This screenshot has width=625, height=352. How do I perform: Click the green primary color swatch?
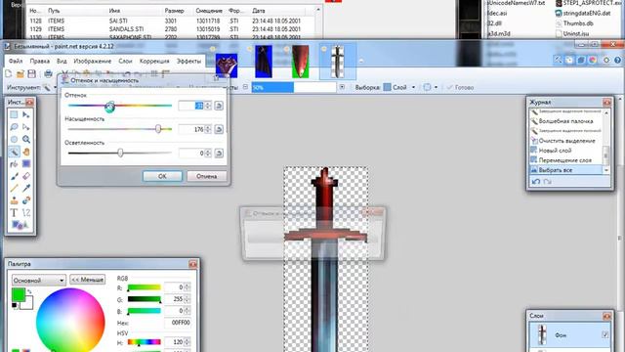tap(18, 294)
